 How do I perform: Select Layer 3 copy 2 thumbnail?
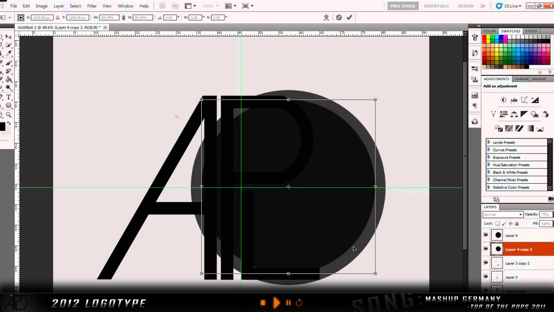[498, 263]
